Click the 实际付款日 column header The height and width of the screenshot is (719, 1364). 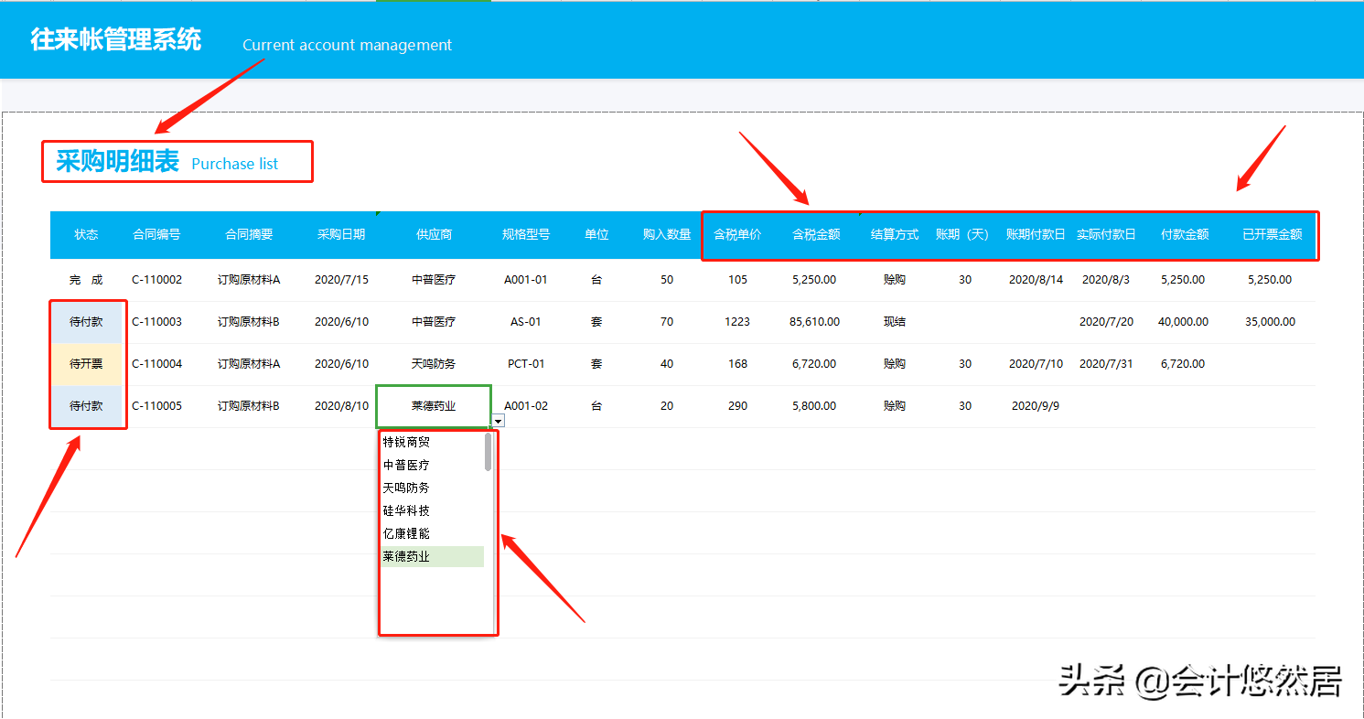pyautogui.click(x=1106, y=234)
